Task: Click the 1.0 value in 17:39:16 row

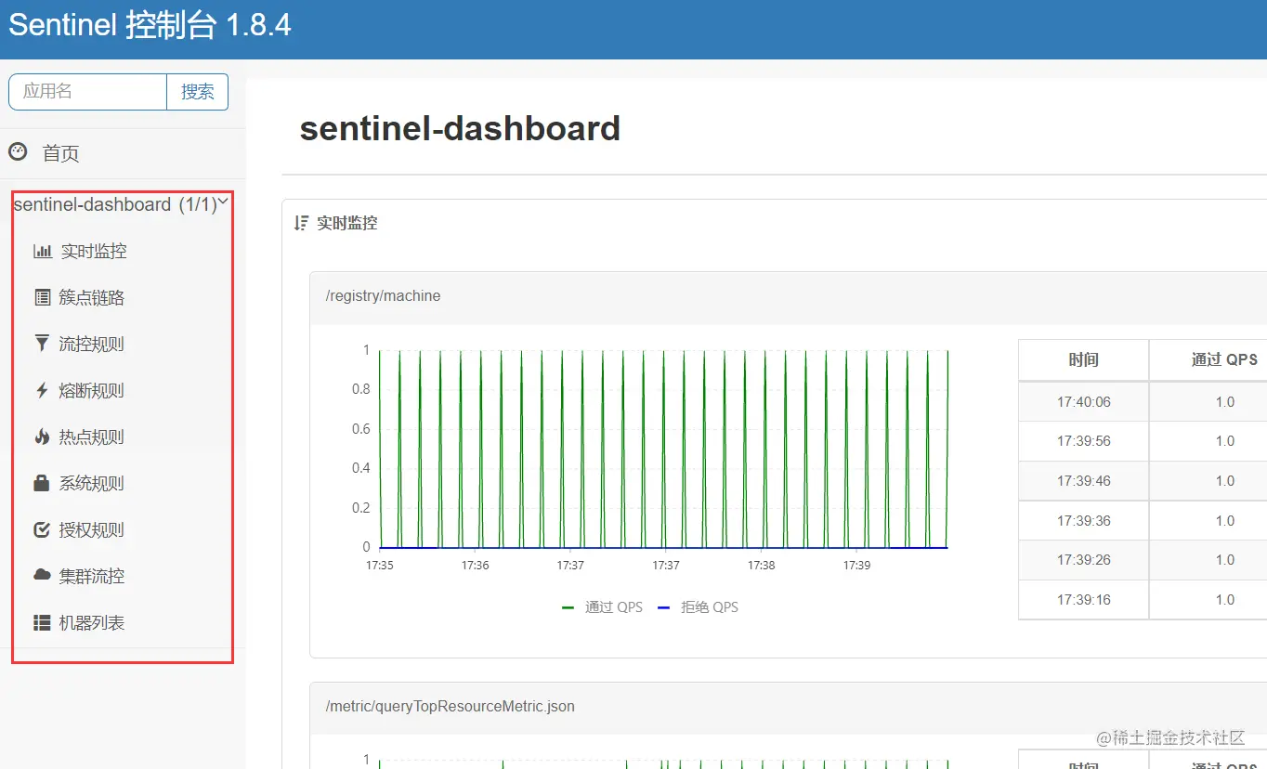Action: pyautogui.click(x=1224, y=600)
